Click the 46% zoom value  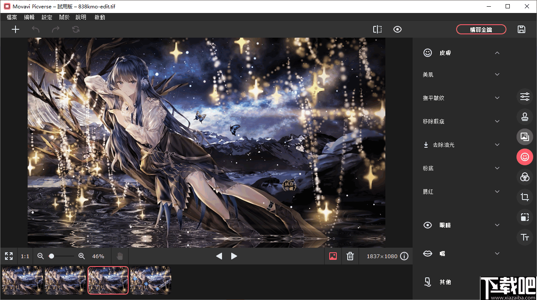[x=98, y=256]
